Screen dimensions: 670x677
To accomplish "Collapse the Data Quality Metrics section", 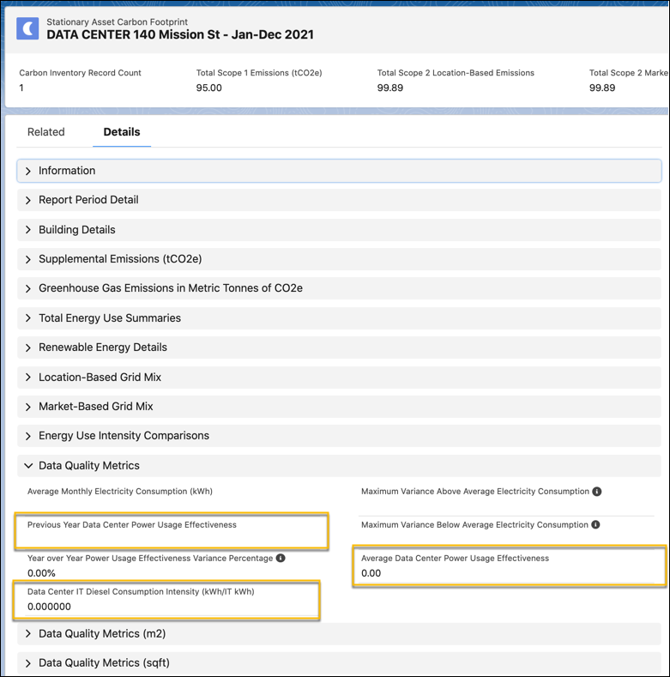I will [339, 466].
